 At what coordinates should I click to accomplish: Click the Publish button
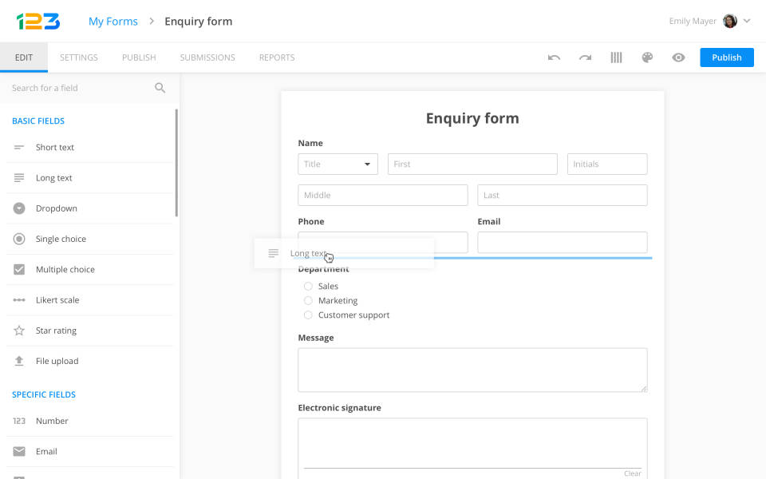pos(726,57)
